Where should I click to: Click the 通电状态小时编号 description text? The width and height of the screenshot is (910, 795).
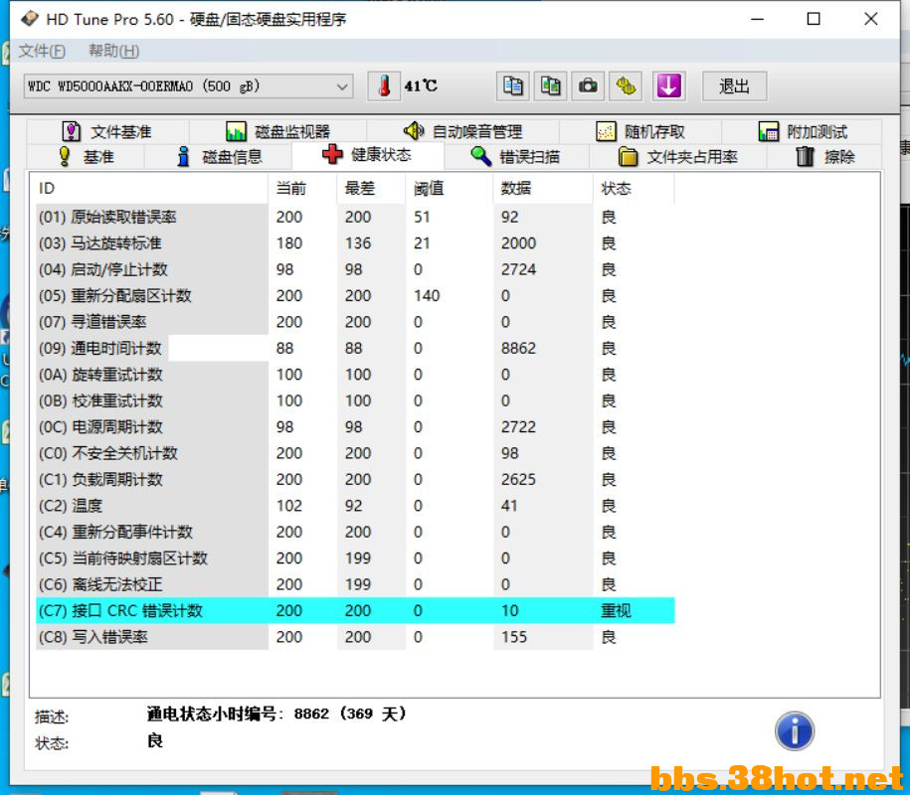(276, 714)
